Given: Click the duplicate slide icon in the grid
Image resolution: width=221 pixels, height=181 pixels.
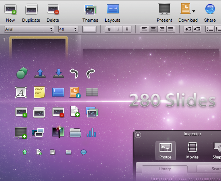Looking at the screenshot, I should pyautogui.click(x=39, y=113).
